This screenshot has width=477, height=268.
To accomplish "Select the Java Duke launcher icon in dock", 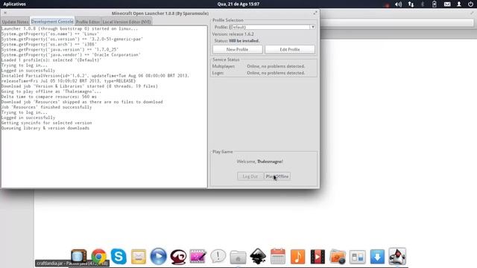I will click(x=397, y=256).
